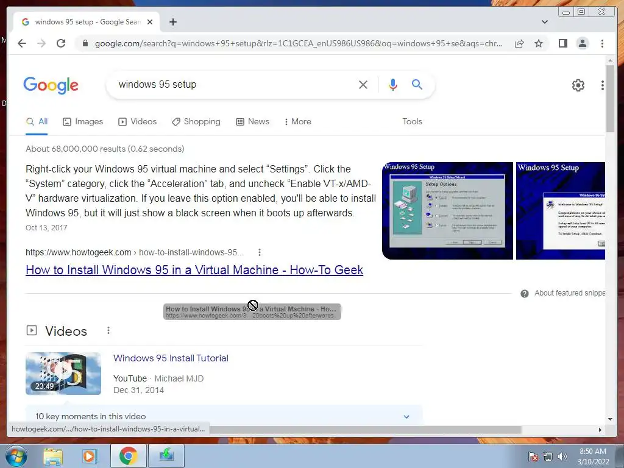
Task: Switch to Videos results
Action: 137,122
